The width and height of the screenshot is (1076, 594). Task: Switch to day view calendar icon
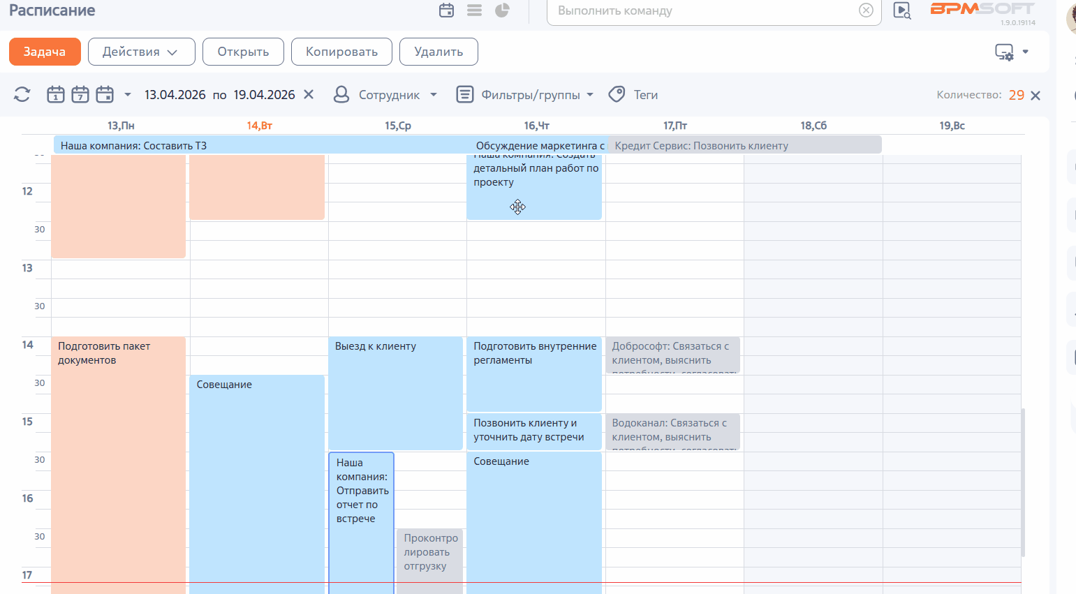[56, 94]
